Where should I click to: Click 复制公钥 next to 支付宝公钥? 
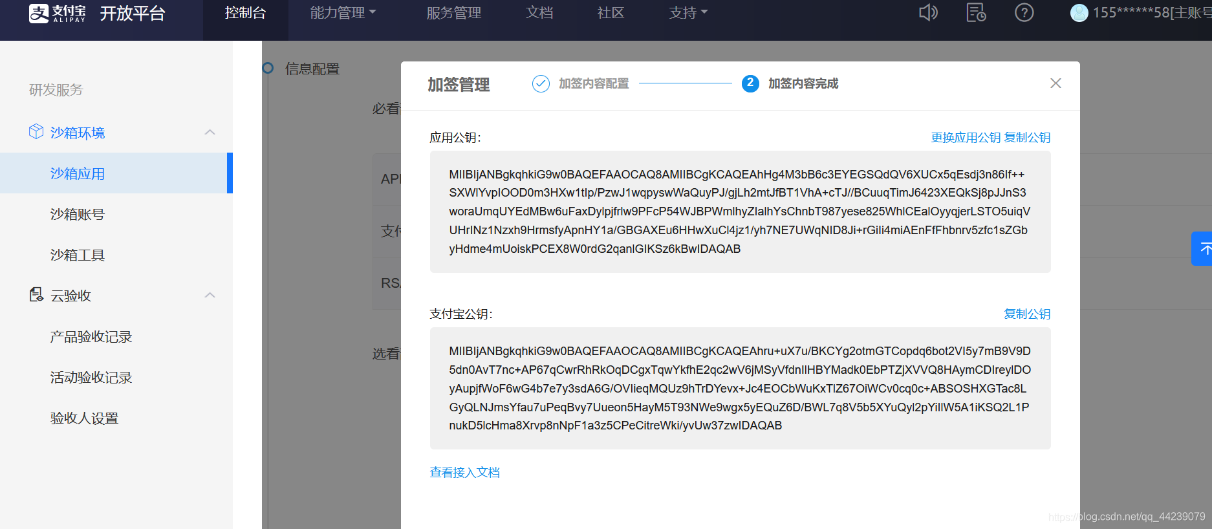coord(1027,314)
